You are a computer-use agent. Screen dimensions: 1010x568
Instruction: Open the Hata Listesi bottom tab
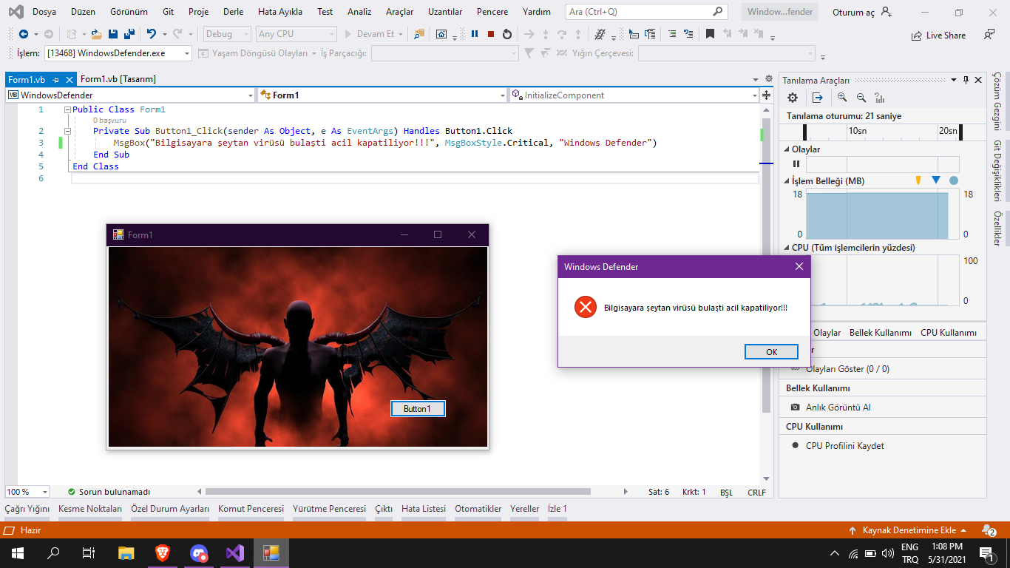(424, 509)
